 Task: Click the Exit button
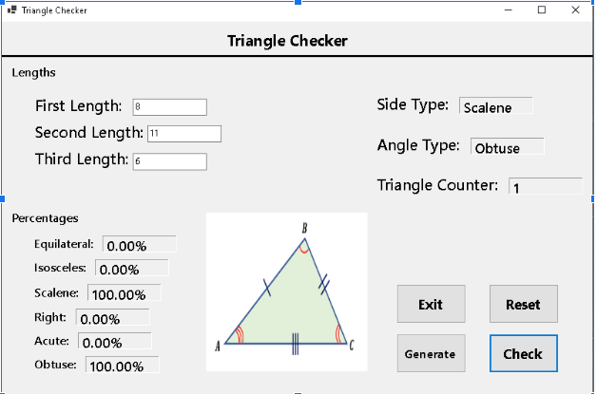coord(431,305)
